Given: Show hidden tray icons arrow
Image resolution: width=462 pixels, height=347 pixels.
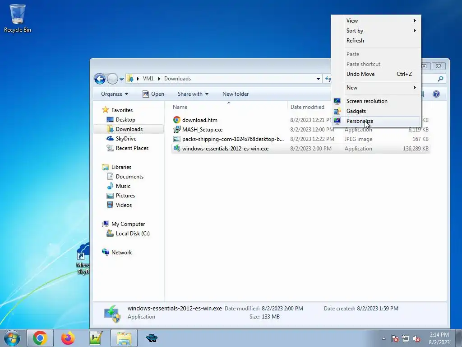Looking at the screenshot, I should pyautogui.click(x=383, y=338).
